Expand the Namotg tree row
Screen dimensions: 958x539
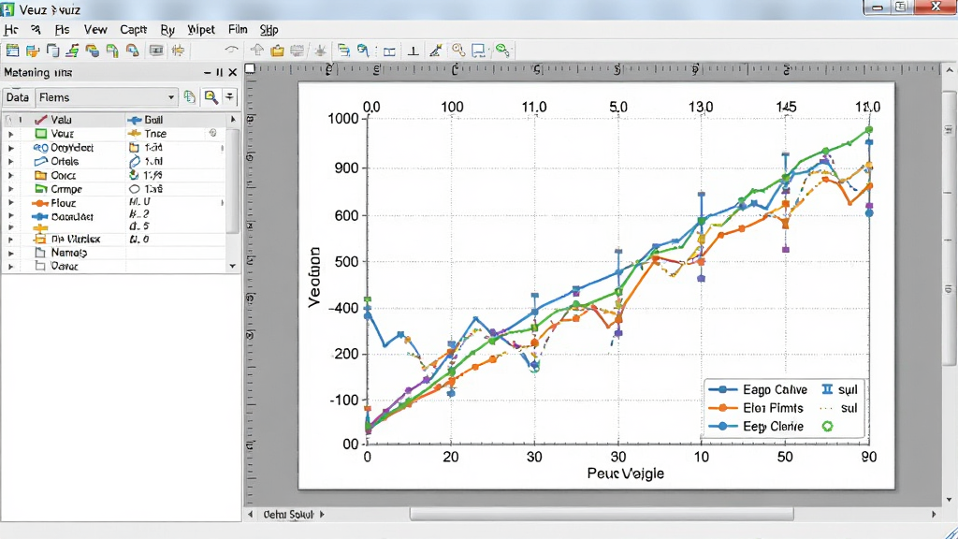pos(10,253)
